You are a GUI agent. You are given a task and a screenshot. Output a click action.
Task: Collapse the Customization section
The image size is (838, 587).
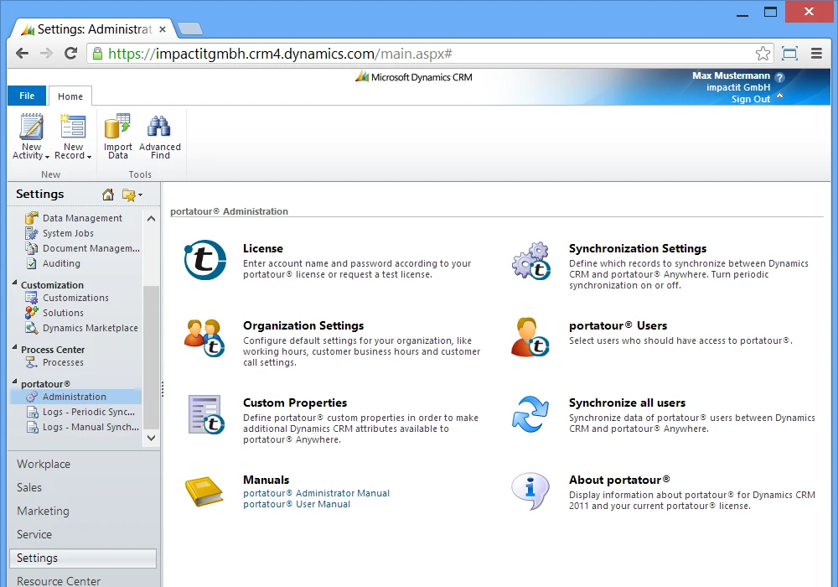15,283
